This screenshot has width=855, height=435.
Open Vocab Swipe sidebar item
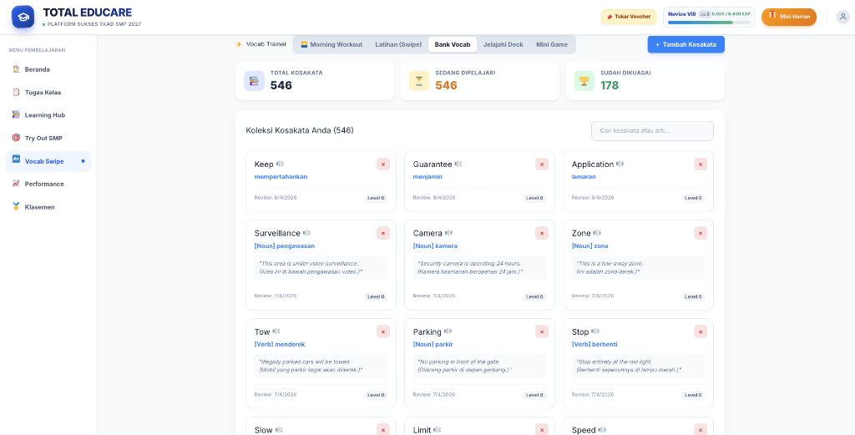48,161
